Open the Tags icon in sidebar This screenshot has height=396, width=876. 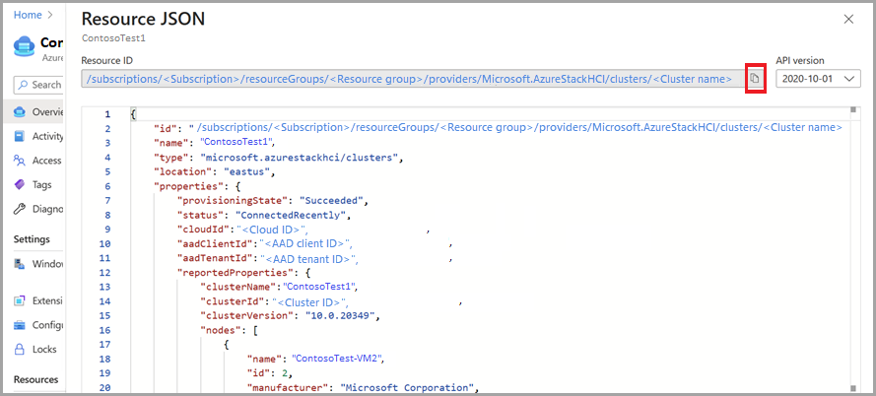pos(20,185)
